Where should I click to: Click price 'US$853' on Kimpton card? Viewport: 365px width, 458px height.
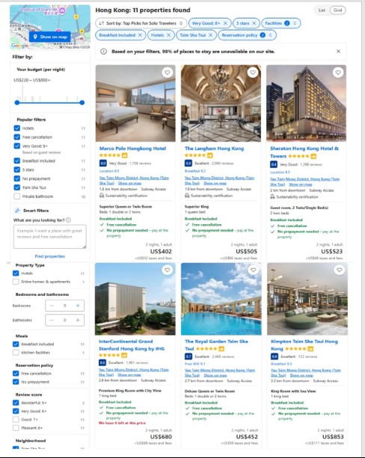coord(333,436)
